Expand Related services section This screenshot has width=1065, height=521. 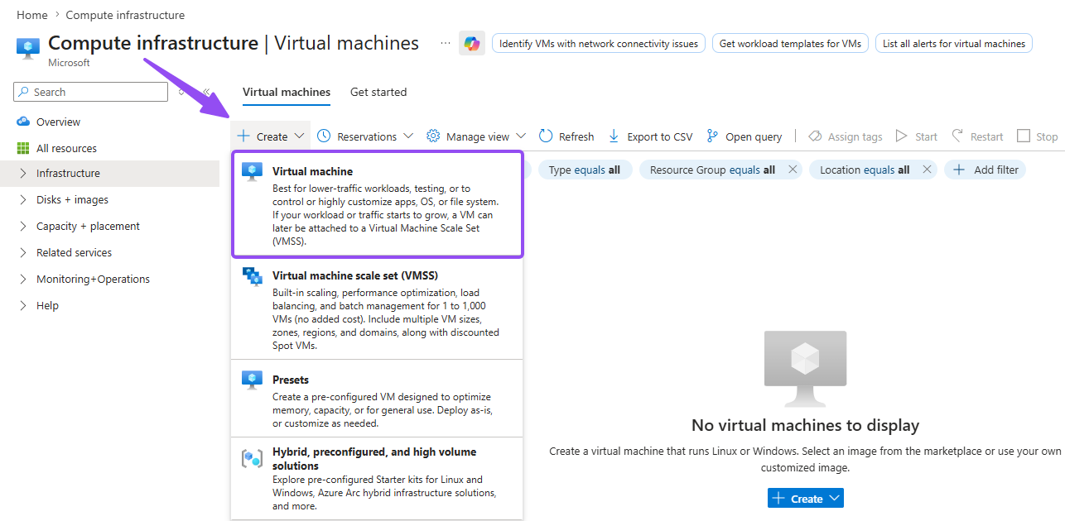23,252
